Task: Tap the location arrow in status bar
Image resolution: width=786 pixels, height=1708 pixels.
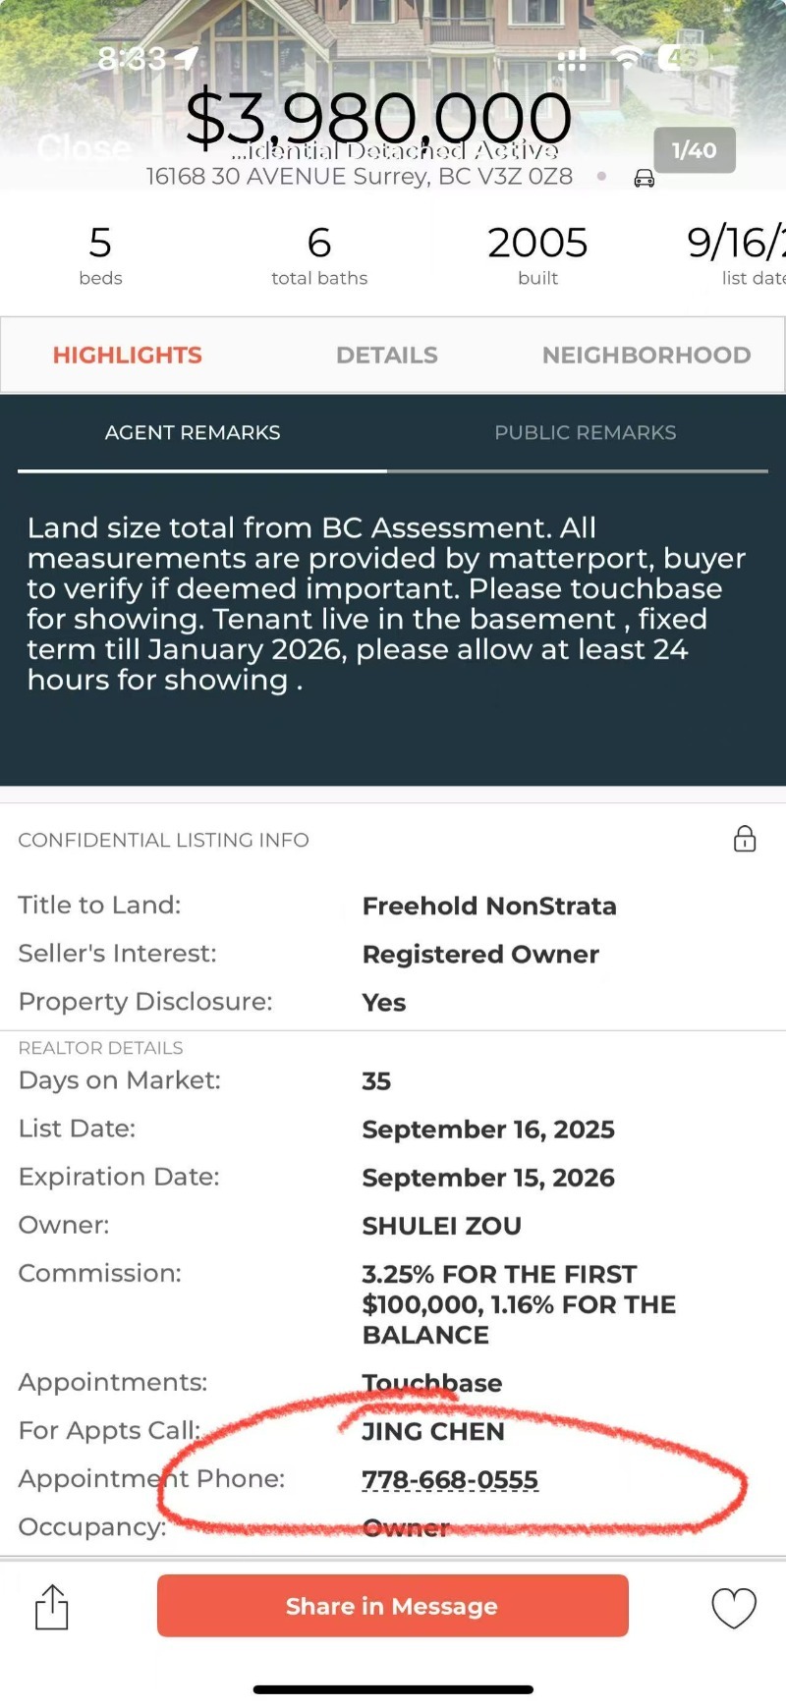Action: [x=187, y=59]
